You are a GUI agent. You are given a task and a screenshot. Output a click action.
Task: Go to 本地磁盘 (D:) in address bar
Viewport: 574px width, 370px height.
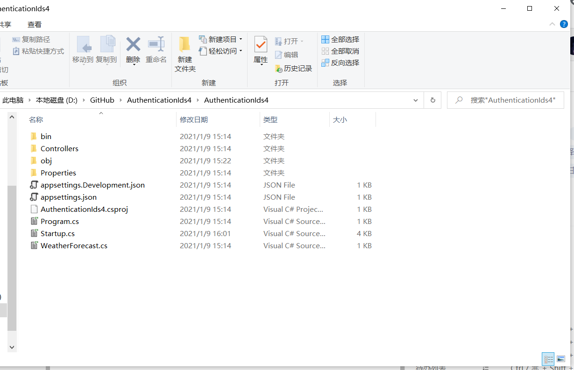(x=57, y=100)
